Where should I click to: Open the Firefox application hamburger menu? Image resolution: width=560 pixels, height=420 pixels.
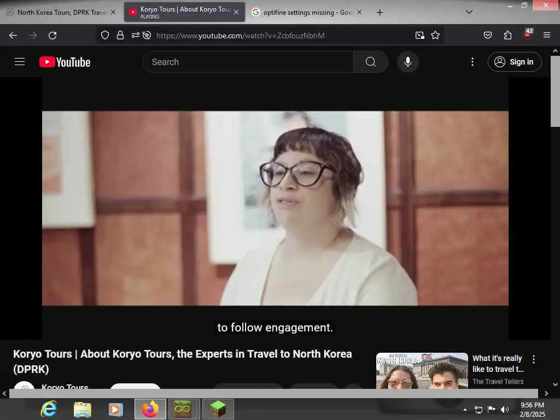coord(547,35)
